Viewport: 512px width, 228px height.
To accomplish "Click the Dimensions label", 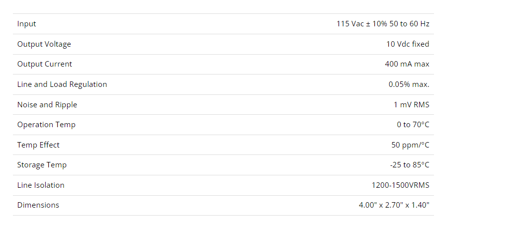I will coord(38,205).
